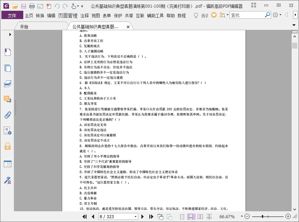Click the magnifier search button in find box

tap(267, 15)
